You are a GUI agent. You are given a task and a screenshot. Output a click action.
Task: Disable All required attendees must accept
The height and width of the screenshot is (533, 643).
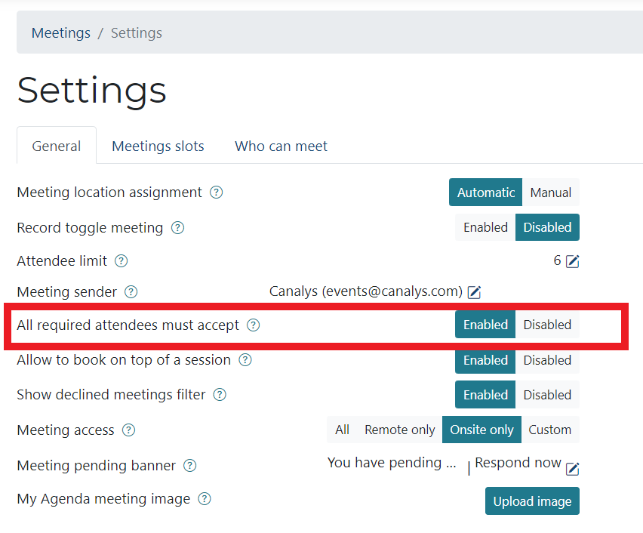[x=547, y=325]
